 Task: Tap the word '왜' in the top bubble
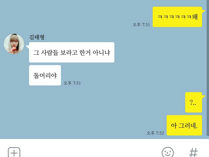pyautogui.click(x=195, y=17)
